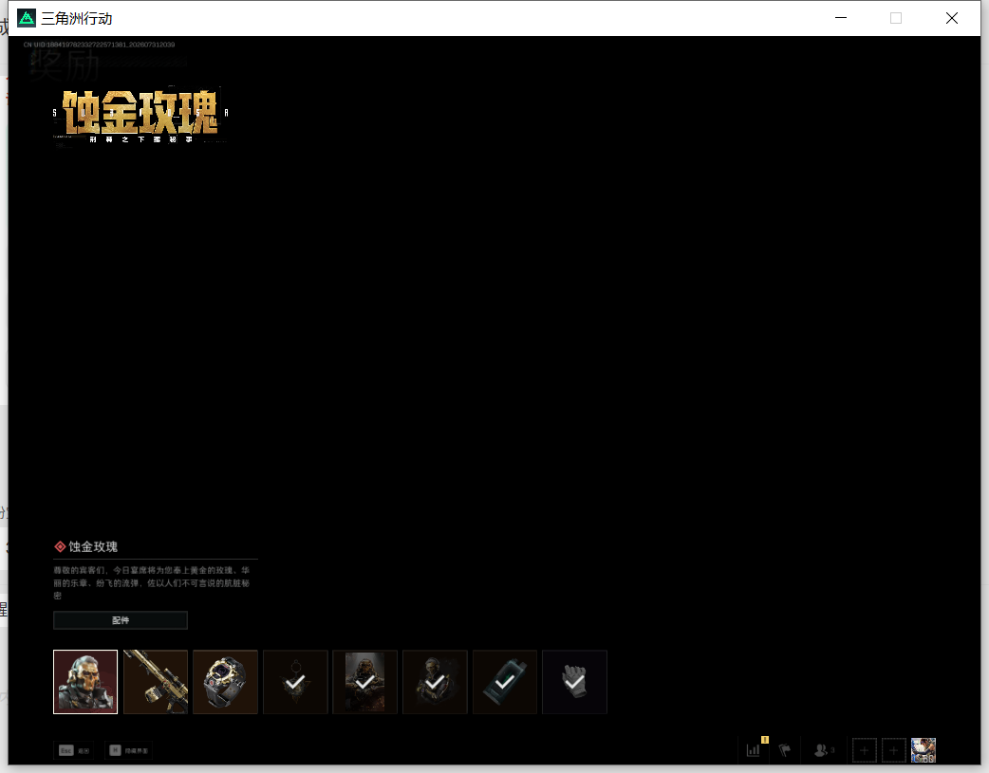989x773 pixels.
Task: Click the 蚀金玫瑰 heading above the description
Action: (x=93, y=546)
